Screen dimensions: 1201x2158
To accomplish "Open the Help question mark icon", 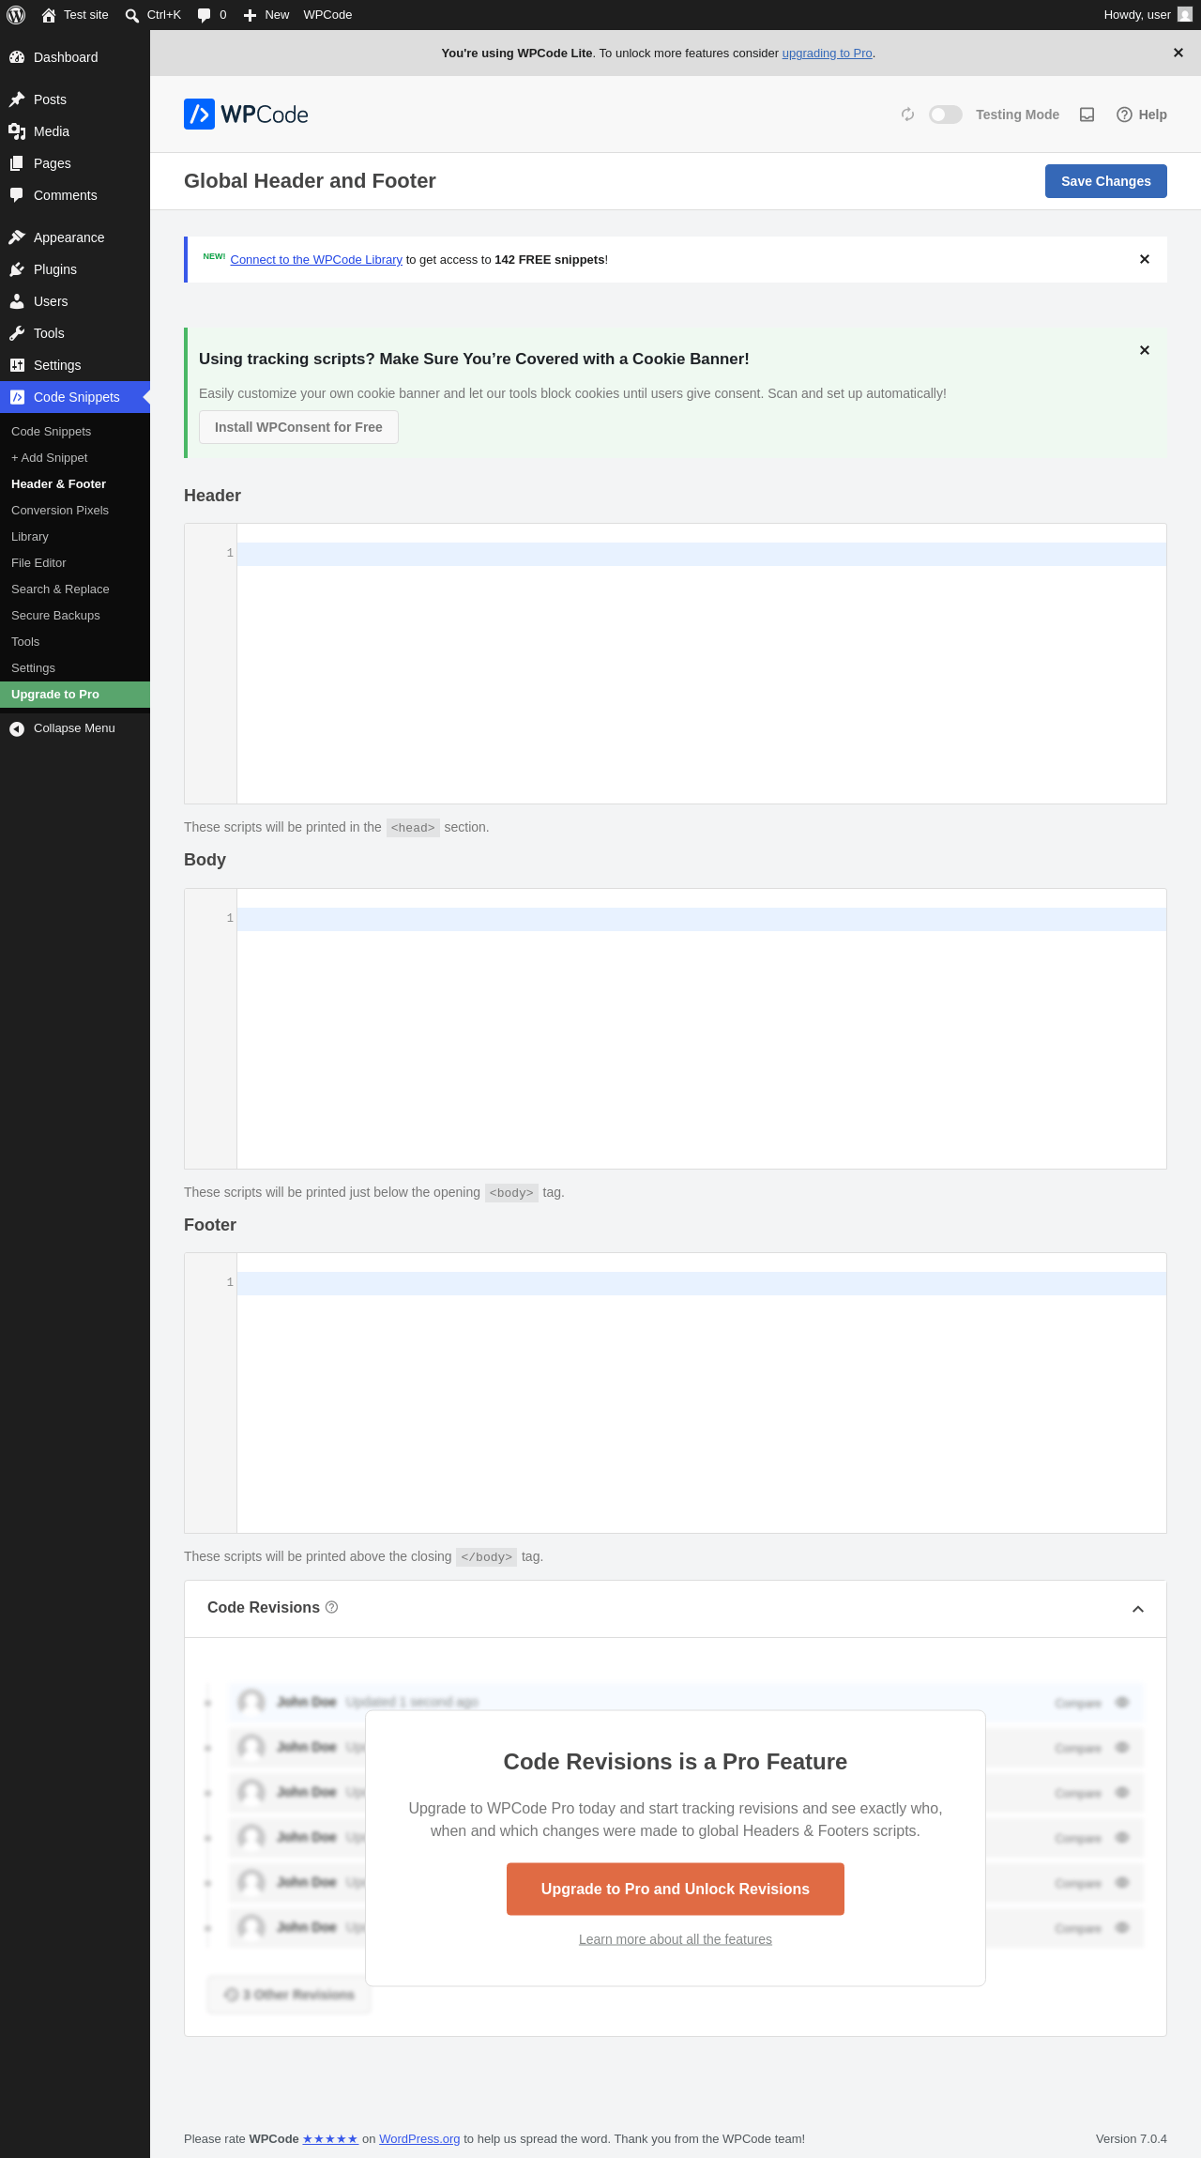I will click(1124, 115).
